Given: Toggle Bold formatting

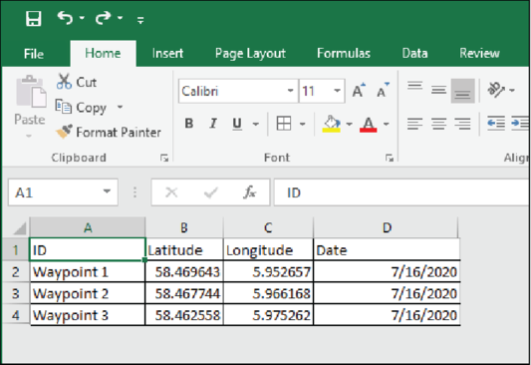Looking at the screenshot, I should pos(189,124).
